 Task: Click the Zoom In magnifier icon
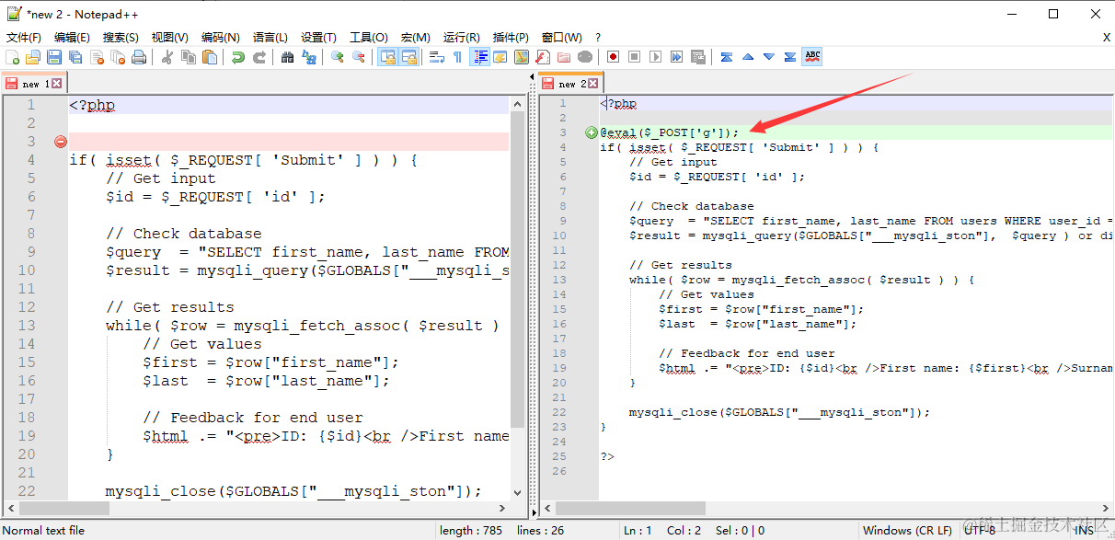338,57
